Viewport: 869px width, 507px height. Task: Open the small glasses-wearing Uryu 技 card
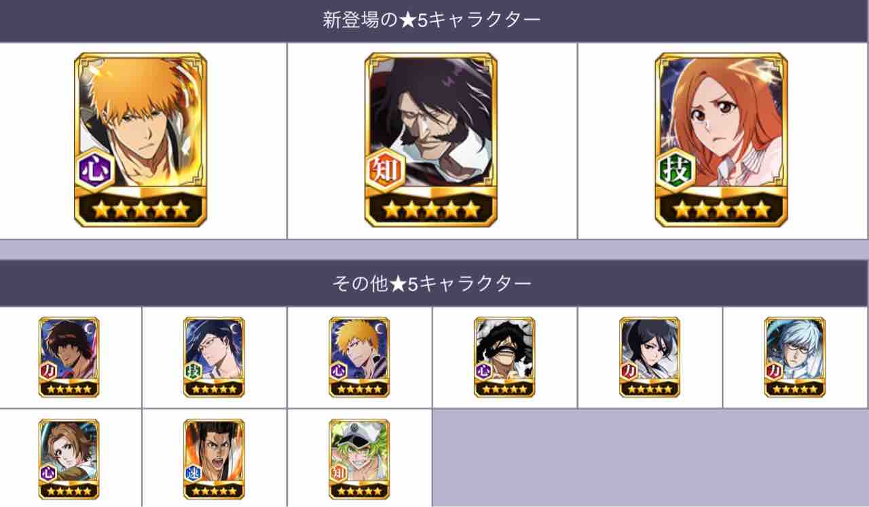[215, 357]
